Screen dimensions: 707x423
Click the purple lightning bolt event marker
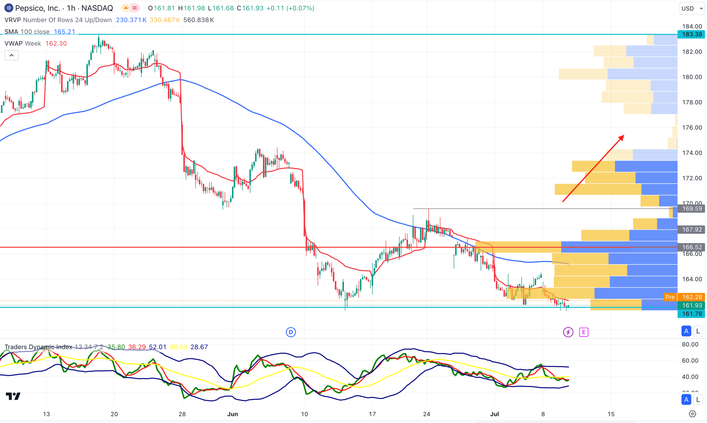[568, 332]
